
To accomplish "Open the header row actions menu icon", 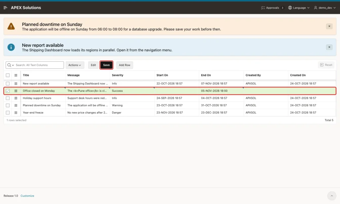I will click(x=16, y=75).
